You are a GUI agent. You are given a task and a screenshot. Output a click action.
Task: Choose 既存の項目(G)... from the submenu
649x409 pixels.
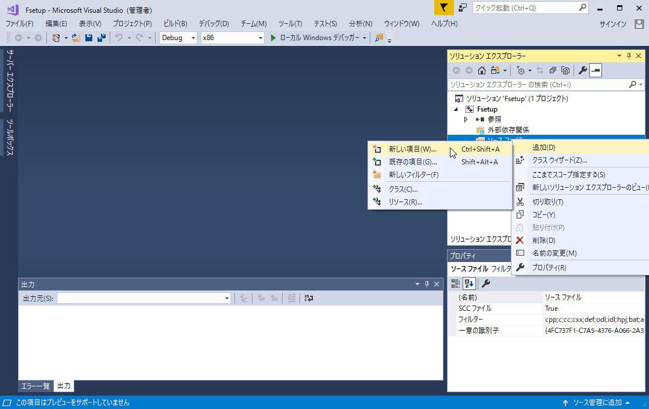(x=440, y=162)
